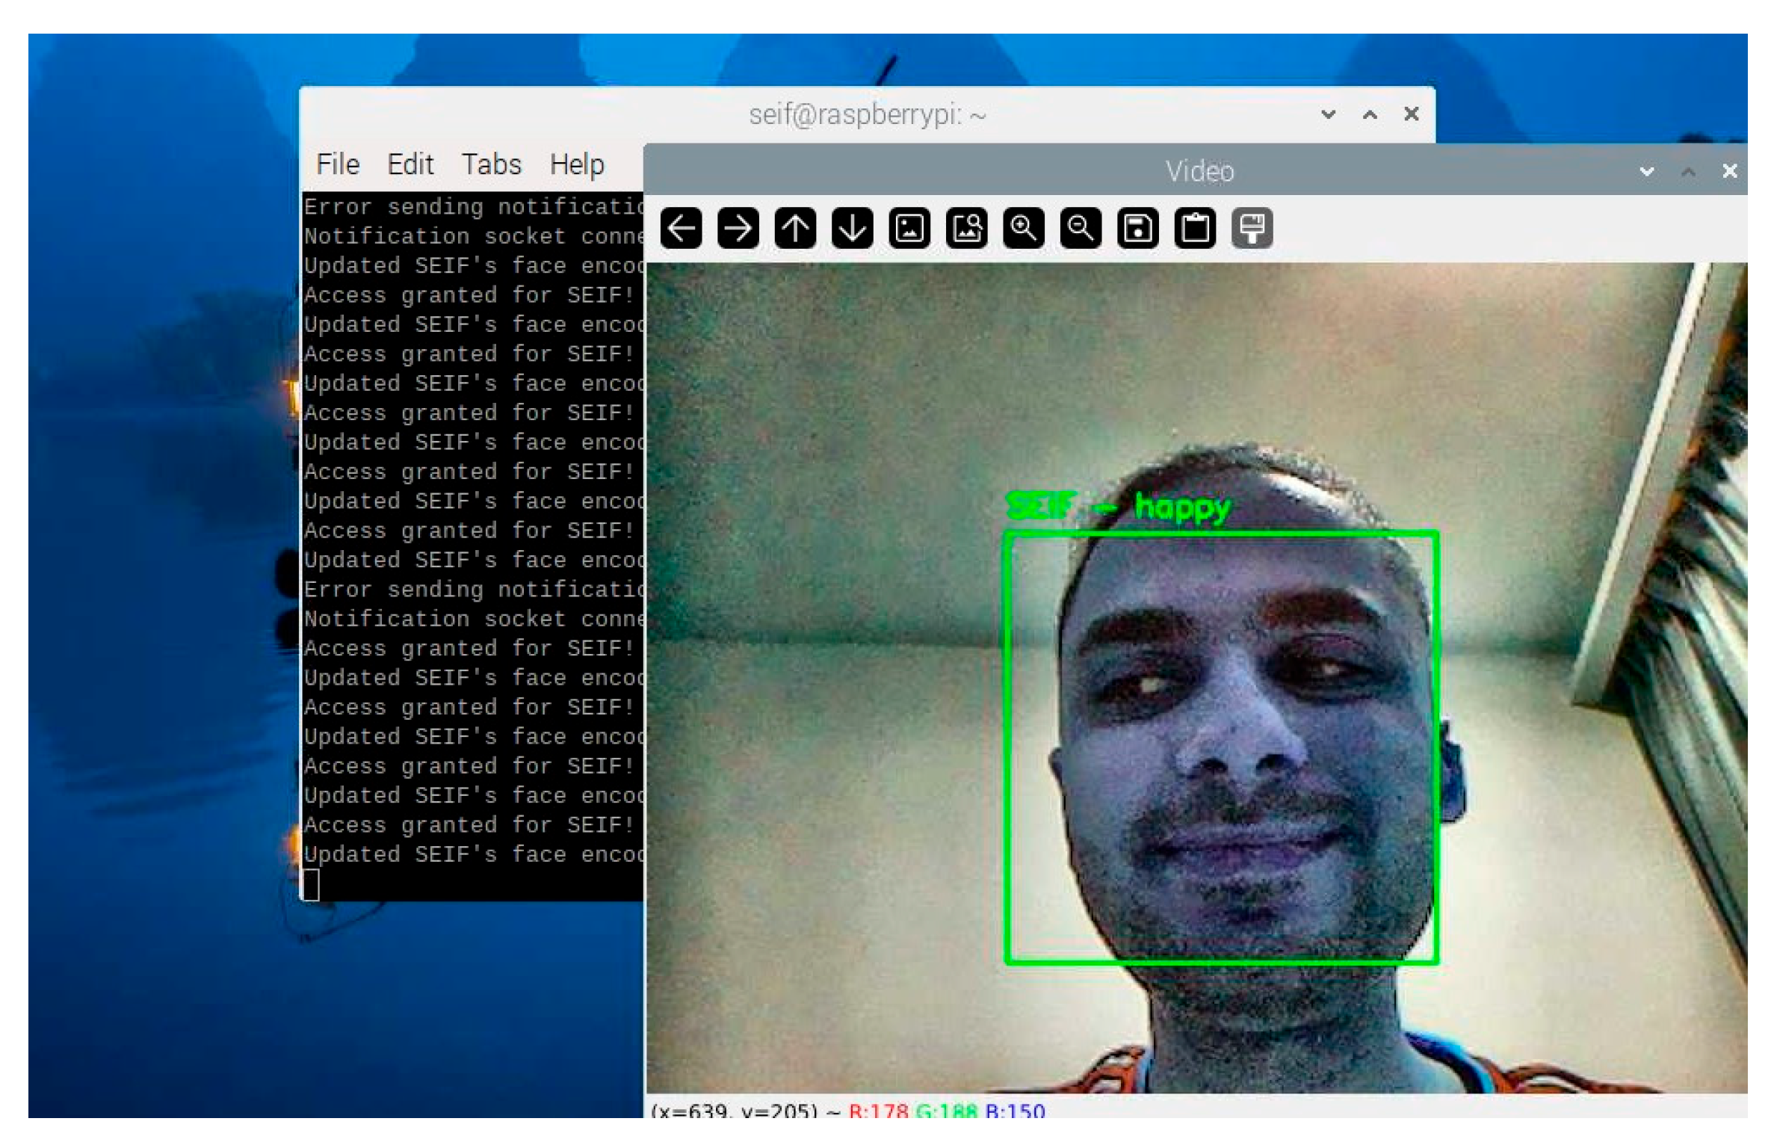Click the first 'Access granted for SEIF!' line

[x=469, y=295]
